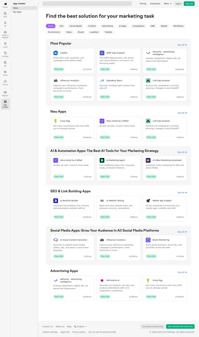Click the Influencer Analytics title in Most Popular

tap(70, 81)
